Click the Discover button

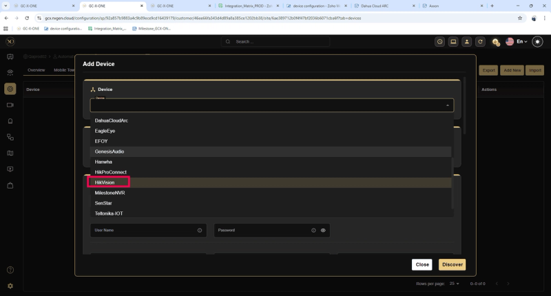click(x=453, y=264)
